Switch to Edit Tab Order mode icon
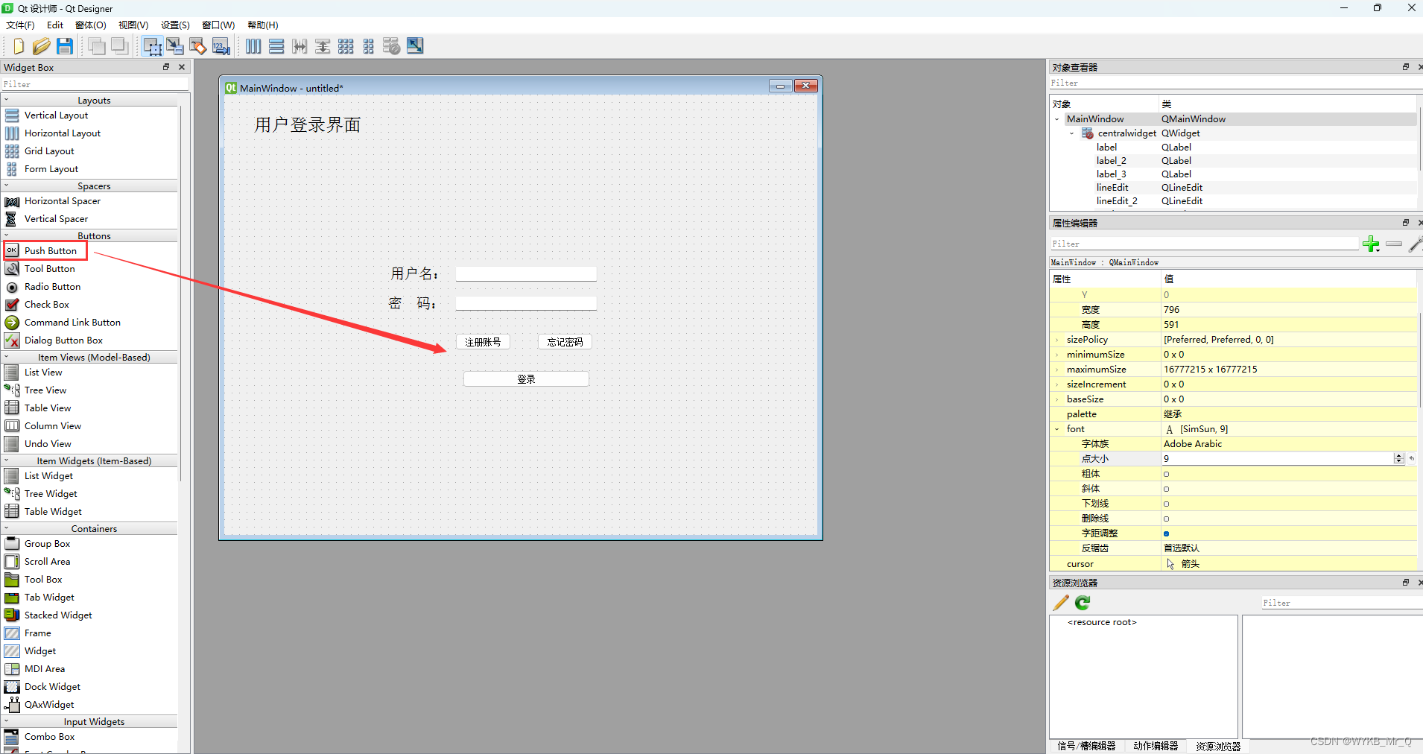 (x=221, y=46)
